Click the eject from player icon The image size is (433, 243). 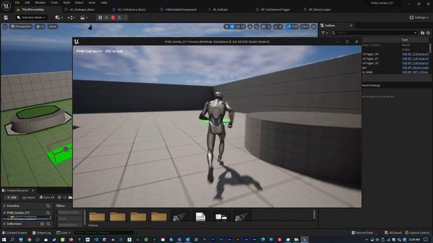tap(119, 18)
